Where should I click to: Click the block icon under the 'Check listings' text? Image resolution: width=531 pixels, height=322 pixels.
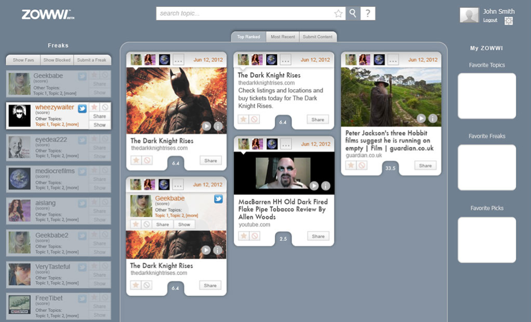[x=254, y=119]
